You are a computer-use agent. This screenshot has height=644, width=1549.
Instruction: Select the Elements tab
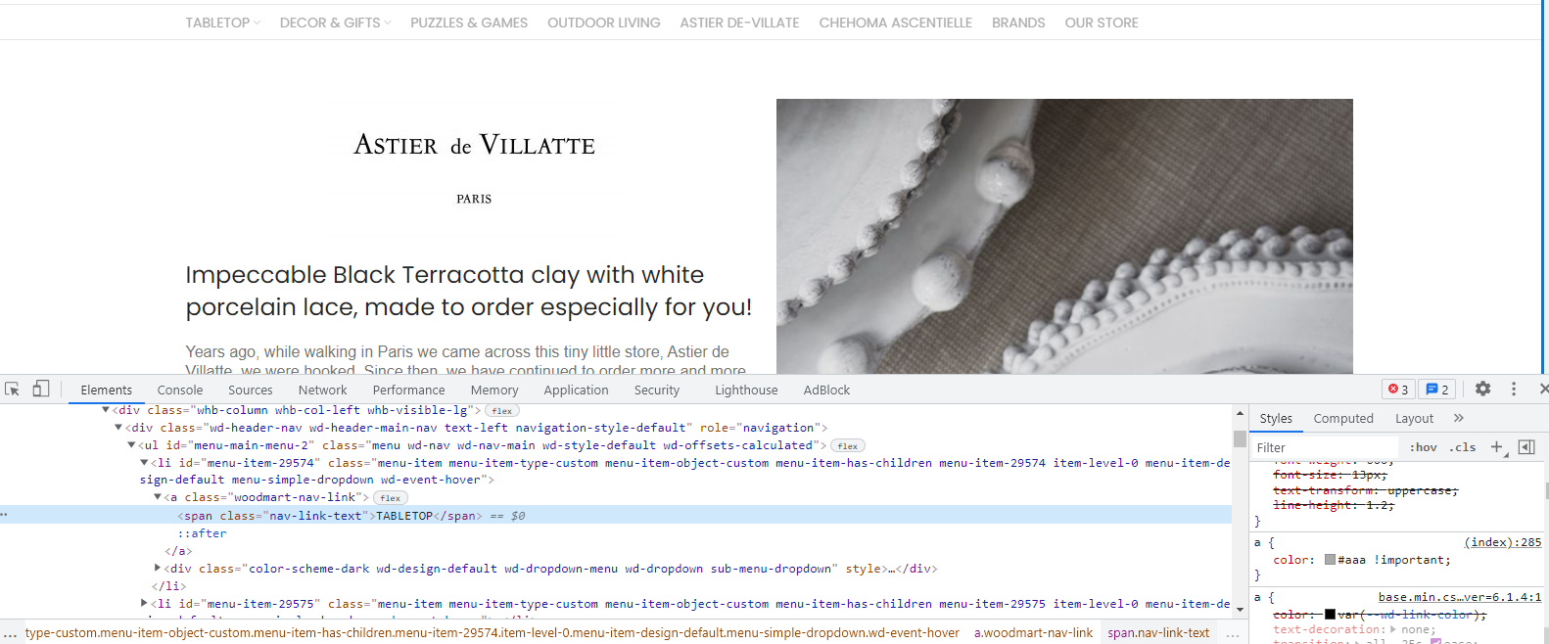click(x=106, y=390)
